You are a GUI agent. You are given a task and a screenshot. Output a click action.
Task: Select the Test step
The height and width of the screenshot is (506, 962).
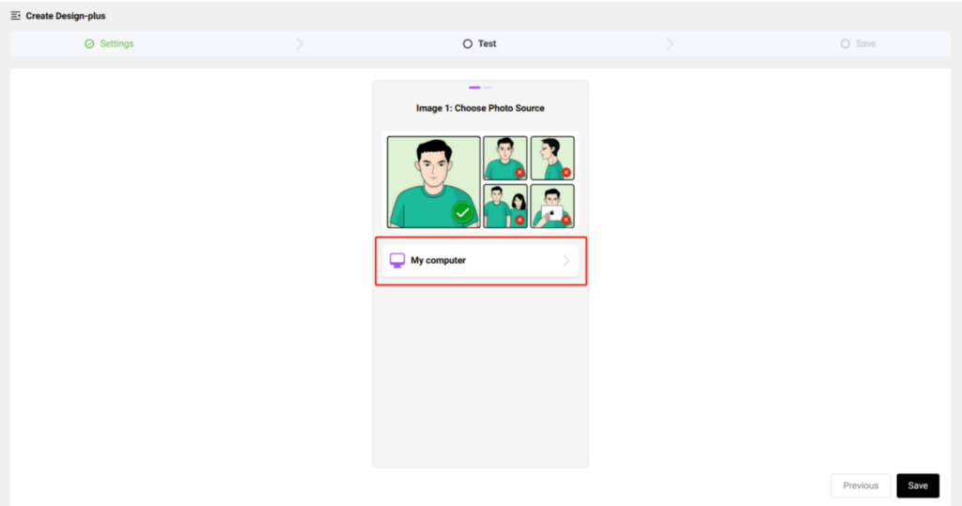point(480,43)
